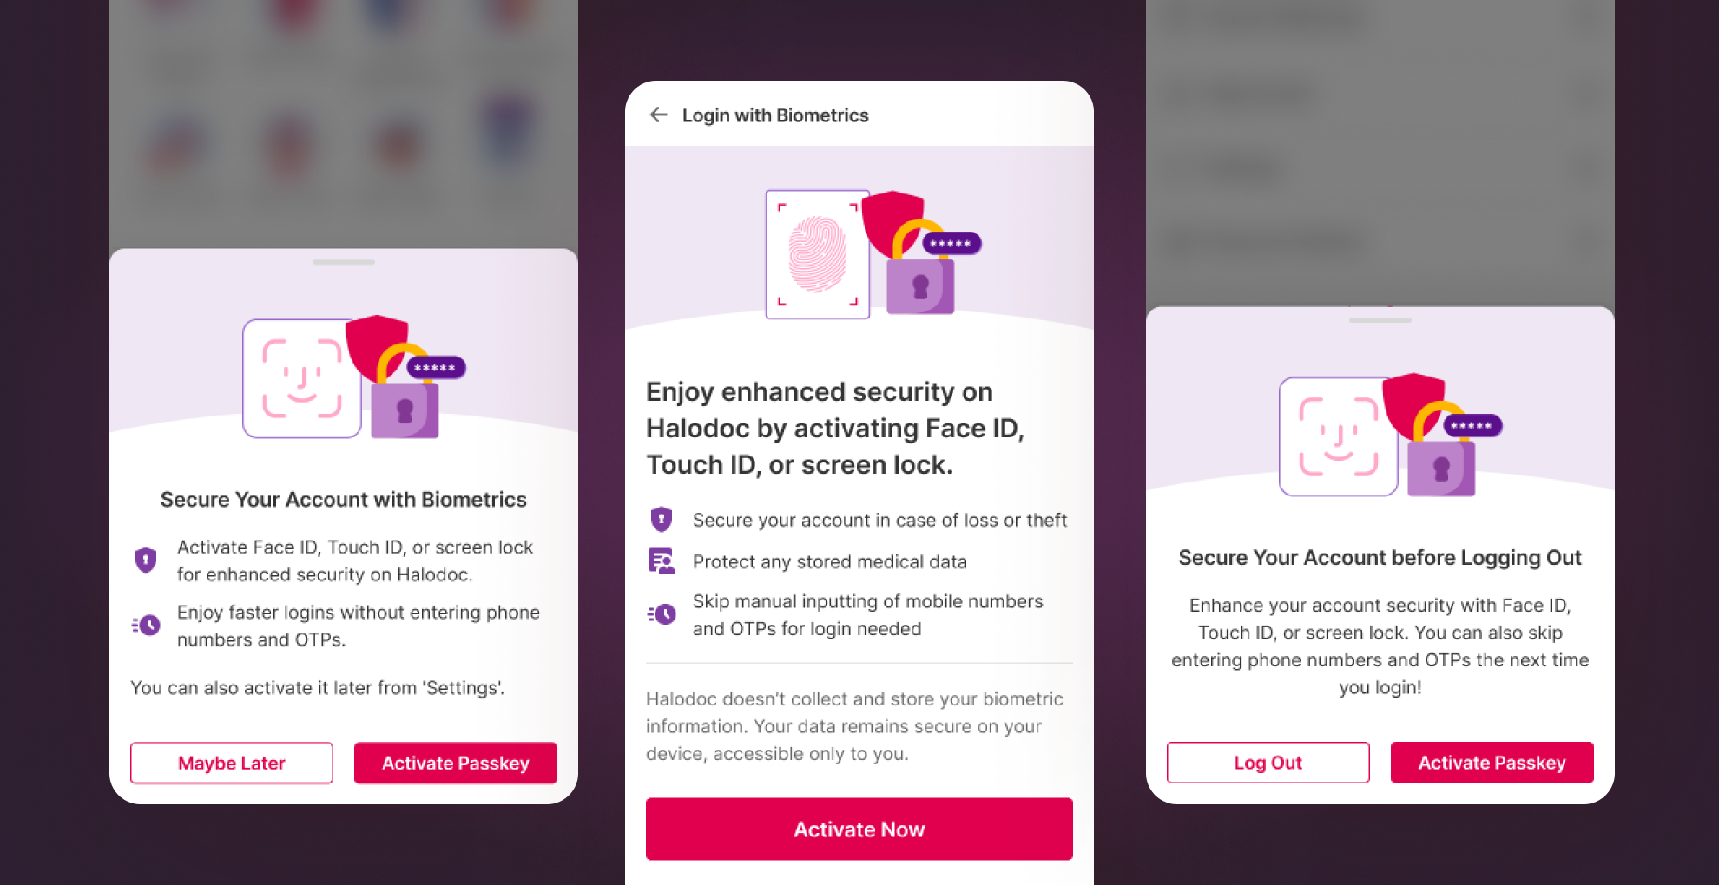The width and height of the screenshot is (1719, 885).
Task: Click the medical data record icon
Action: [662, 561]
